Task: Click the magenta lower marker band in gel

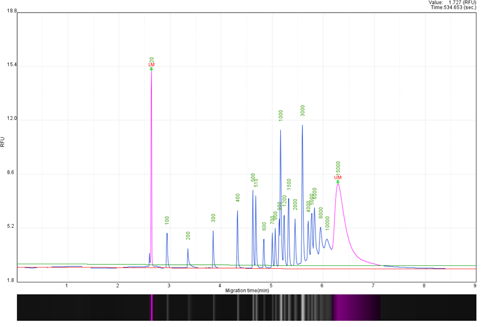Action: [x=151, y=307]
